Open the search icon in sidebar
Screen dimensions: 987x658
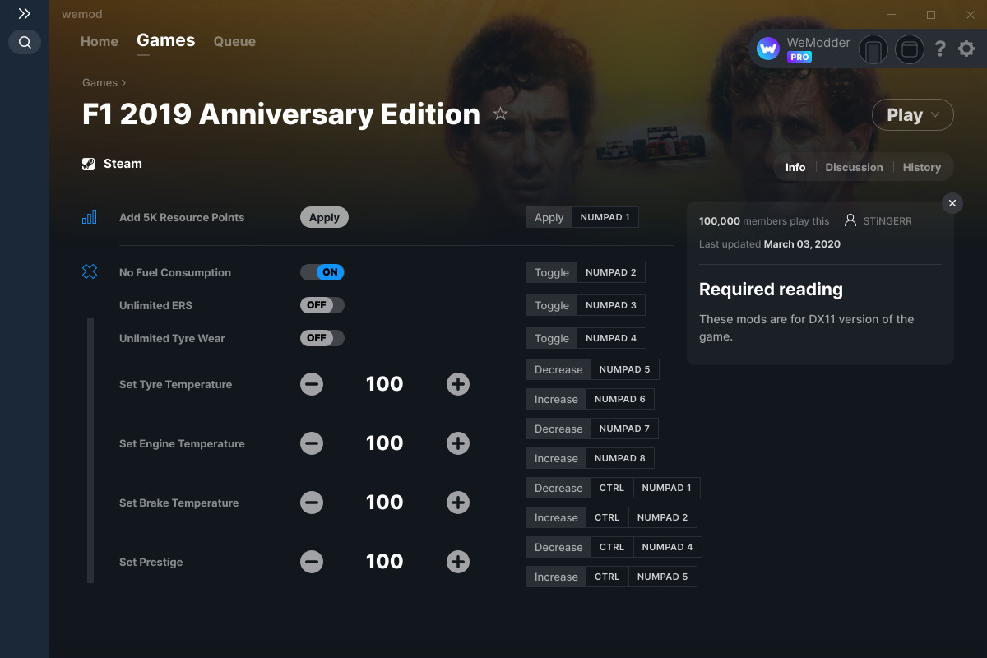click(25, 42)
